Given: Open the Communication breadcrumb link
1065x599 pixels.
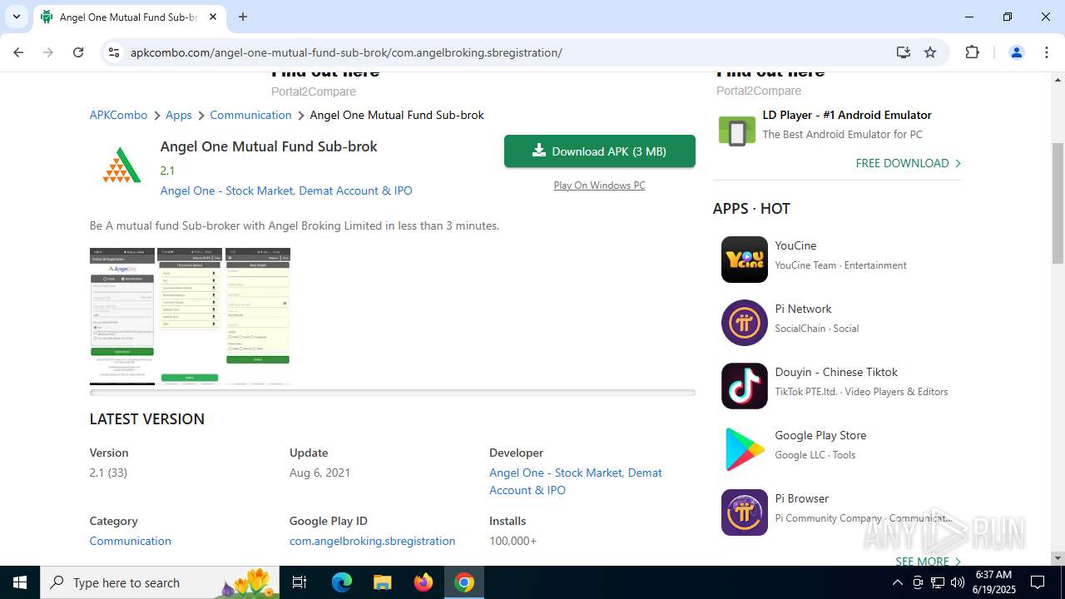Looking at the screenshot, I should click(250, 115).
